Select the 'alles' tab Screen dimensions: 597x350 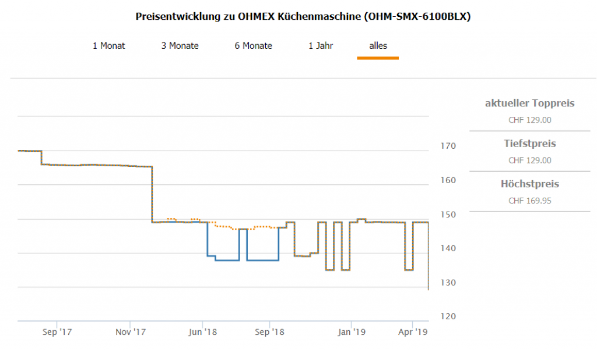click(378, 46)
